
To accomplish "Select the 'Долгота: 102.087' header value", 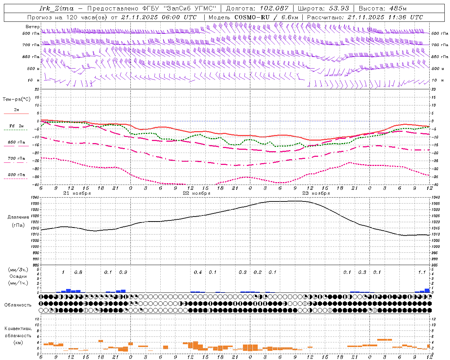I will (x=257, y=8).
